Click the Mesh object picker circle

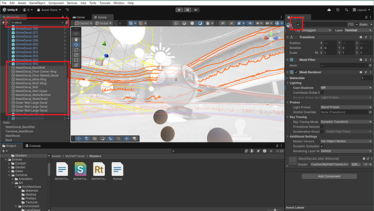[370, 65]
